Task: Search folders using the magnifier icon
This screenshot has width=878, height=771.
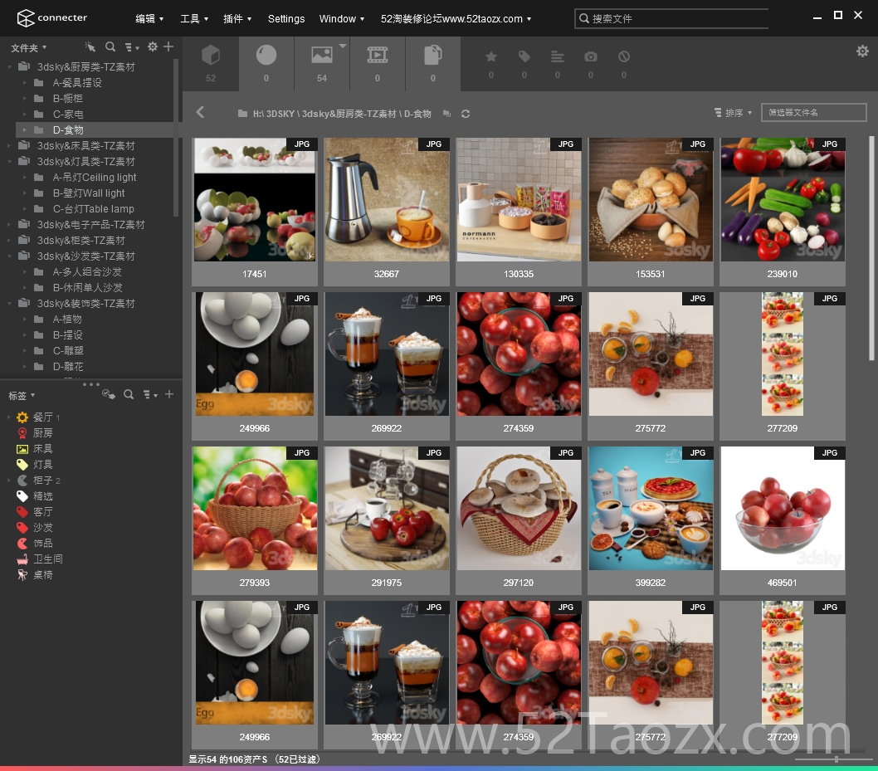Action: coord(110,47)
